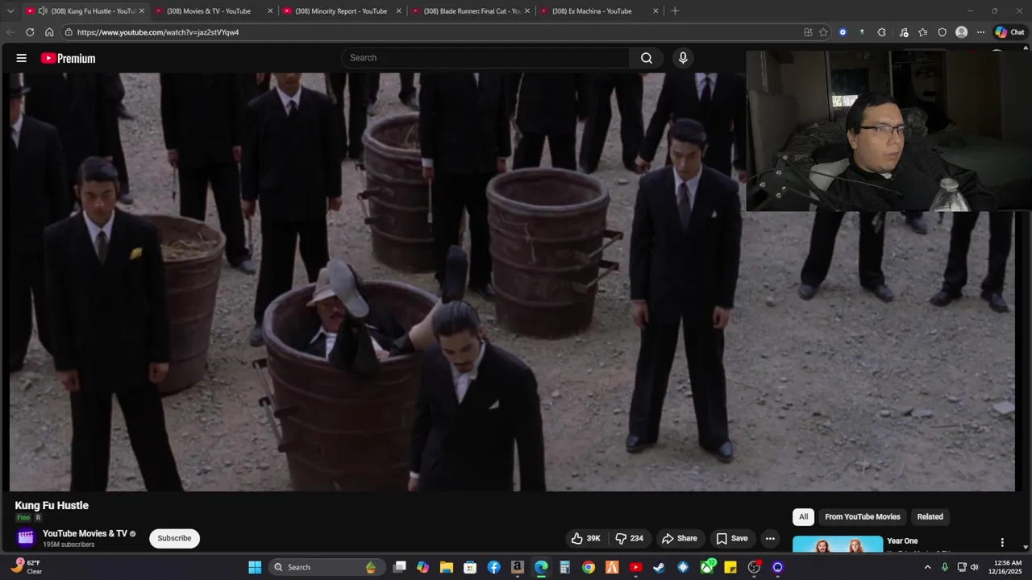This screenshot has width=1032, height=580.
Task: Open the YouTube guide hamburger menu
Action: [22, 58]
